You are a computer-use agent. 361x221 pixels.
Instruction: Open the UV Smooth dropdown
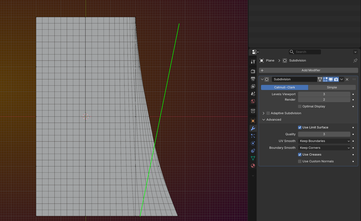coord(324,141)
